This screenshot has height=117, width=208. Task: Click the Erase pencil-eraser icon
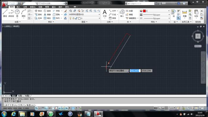[x=65, y=11]
